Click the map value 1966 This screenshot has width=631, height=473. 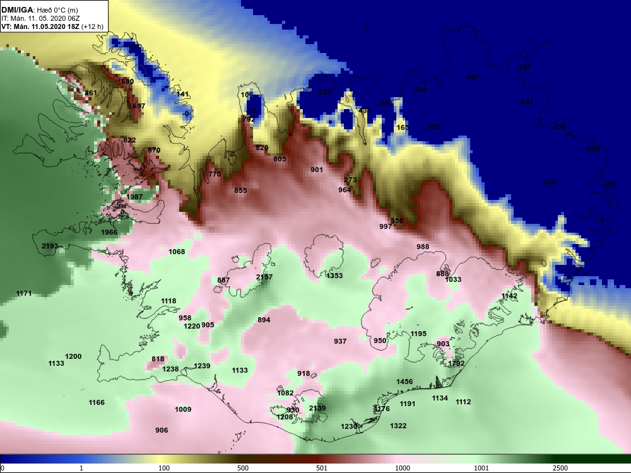coord(109,232)
